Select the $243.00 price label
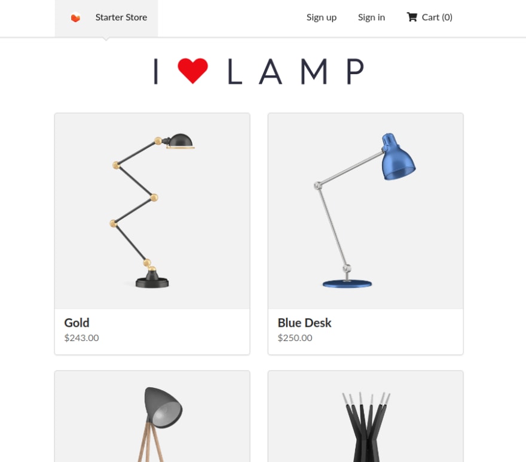The width and height of the screenshot is (526, 462). point(81,338)
